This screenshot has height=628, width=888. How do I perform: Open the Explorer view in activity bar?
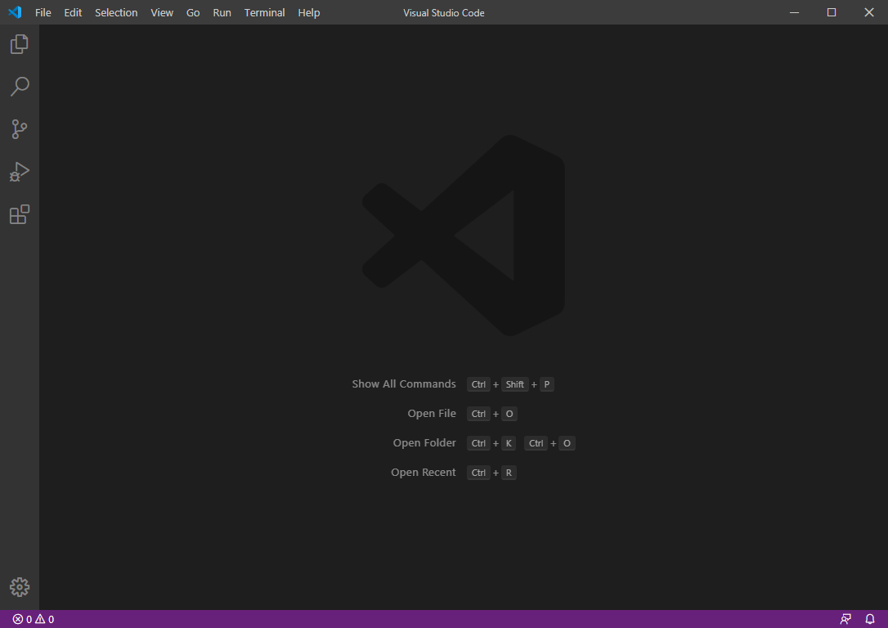(20, 44)
